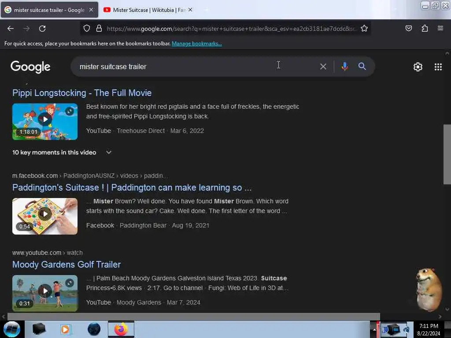The width and height of the screenshot is (451, 338).
Task: Close the mister suitcase trailer tab
Action: coord(91,10)
